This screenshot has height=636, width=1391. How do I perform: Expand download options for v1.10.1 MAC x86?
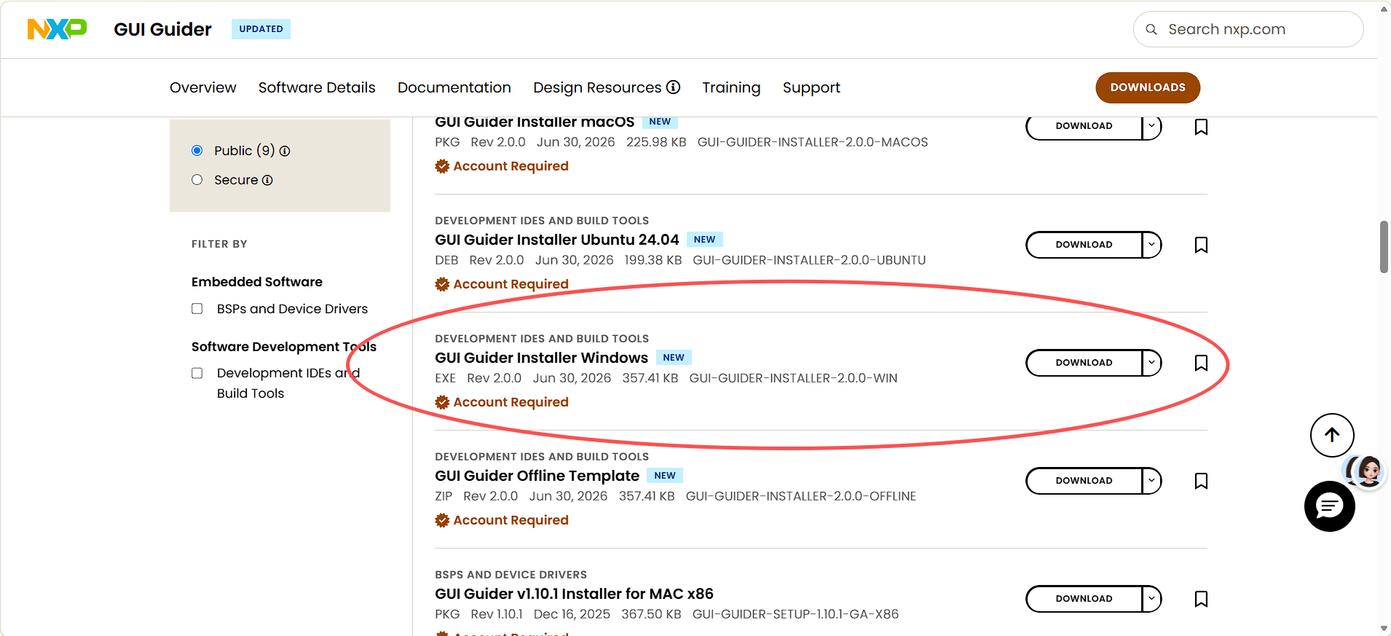pyautogui.click(x=1151, y=599)
